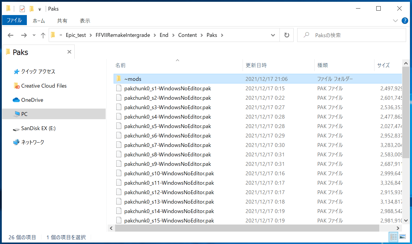Screen dimensions: 412x244
Task: Select pakchunk0_s5-WindowsNoEditor.pak file
Action: point(168,126)
